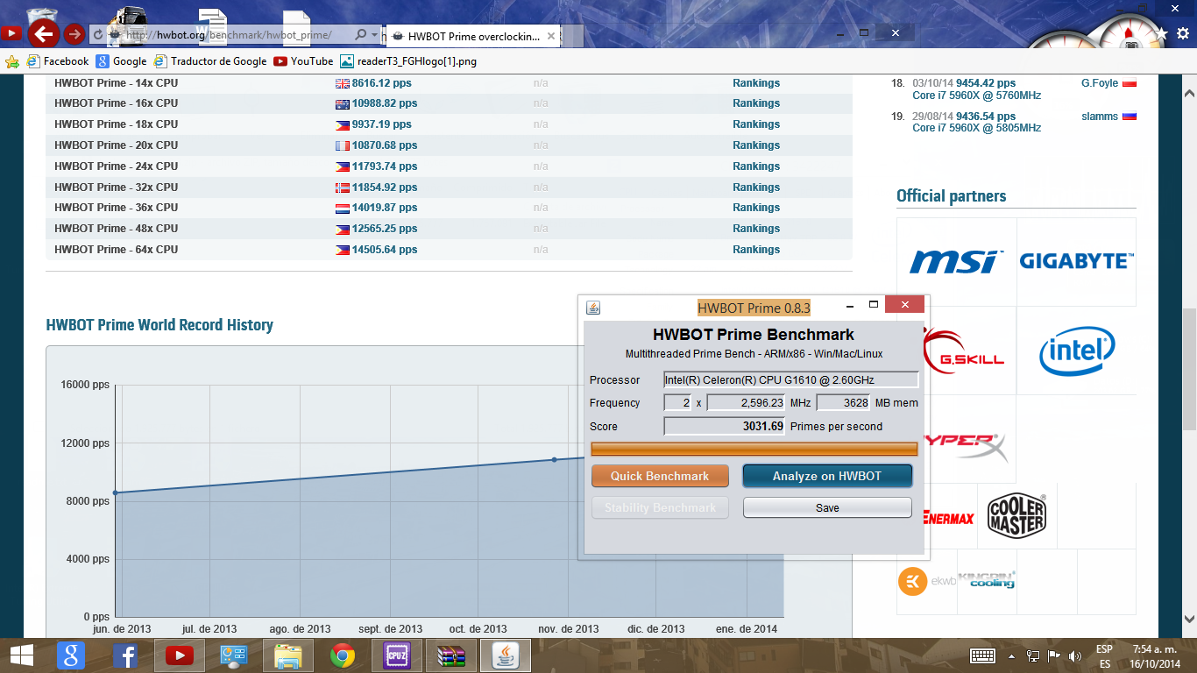This screenshot has width=1197, height=673.
Task: Refresh the hwbot.org page
Action: [x=98, y=35]
